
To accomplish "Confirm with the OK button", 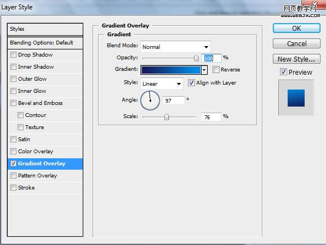I will coord(296,28).
